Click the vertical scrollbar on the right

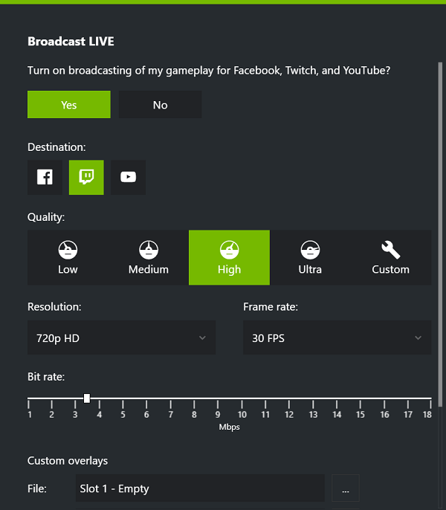(x=440, y=234)
